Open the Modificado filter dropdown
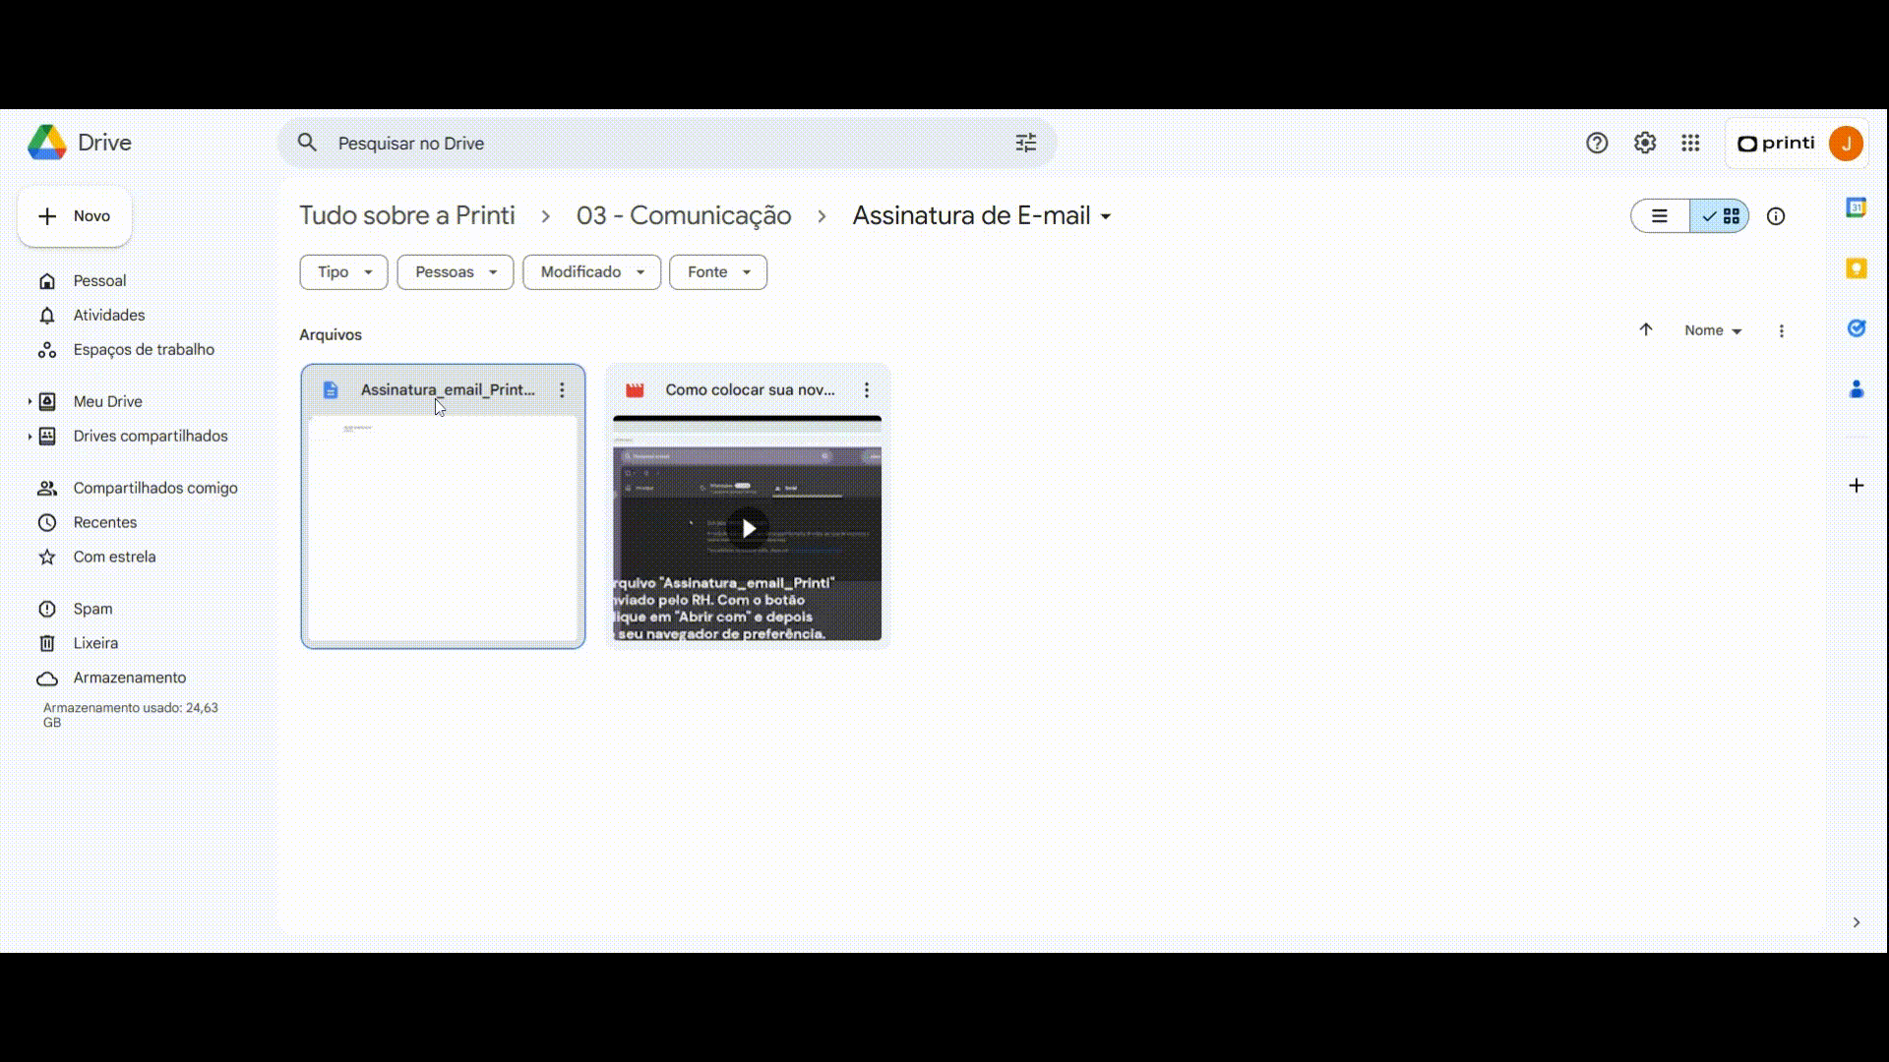This screenshot has width=1889, height=1062. pyautogui.click(x=591, y=272)
